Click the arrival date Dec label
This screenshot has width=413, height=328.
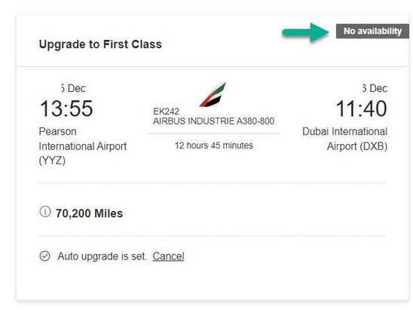coord(375,88)
